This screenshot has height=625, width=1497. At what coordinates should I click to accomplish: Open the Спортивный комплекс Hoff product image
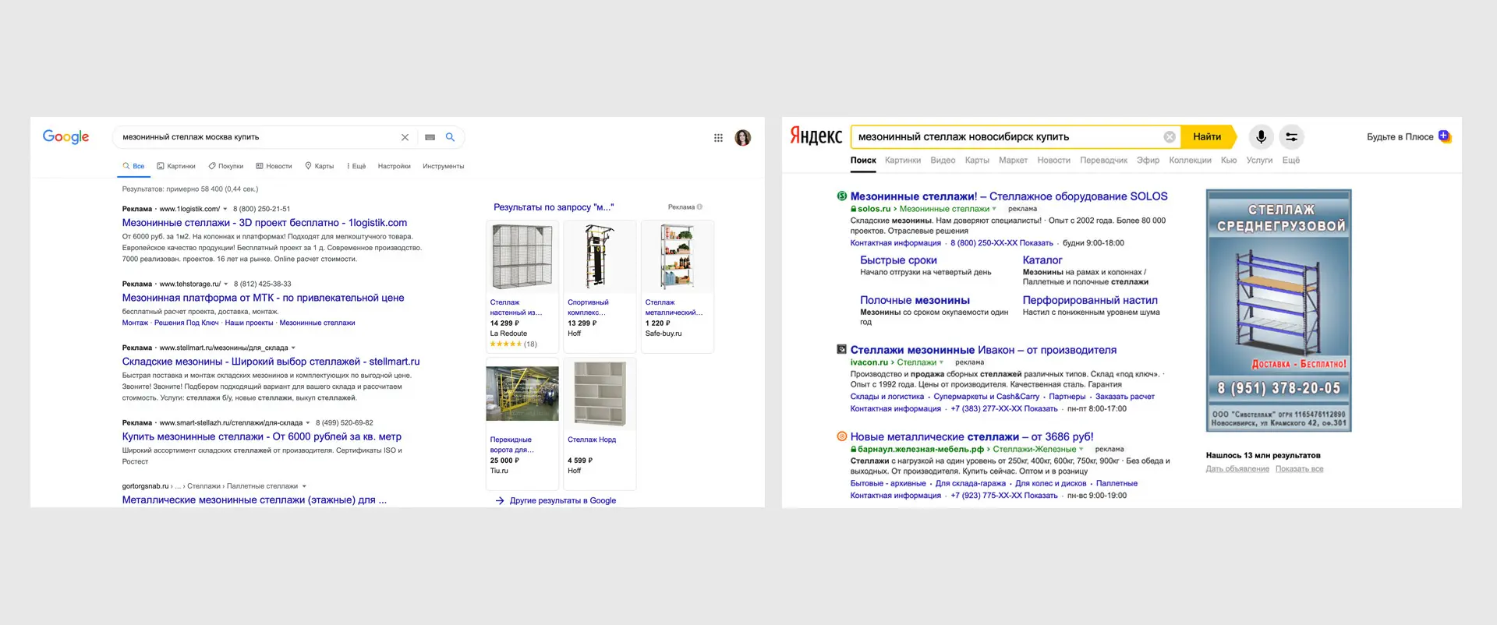(x=600, y=256)
